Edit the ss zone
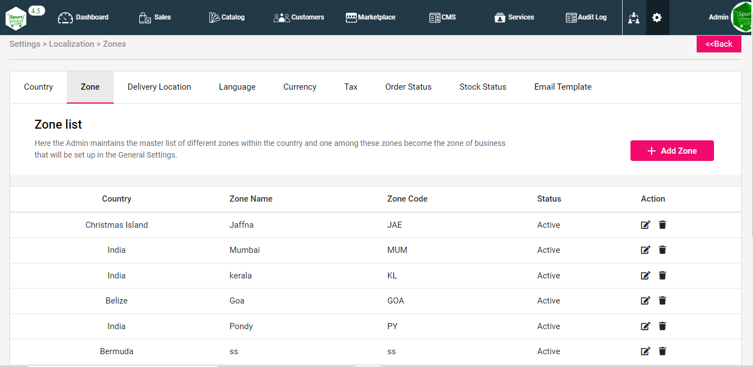753x367 pixels. coord(646,351)
